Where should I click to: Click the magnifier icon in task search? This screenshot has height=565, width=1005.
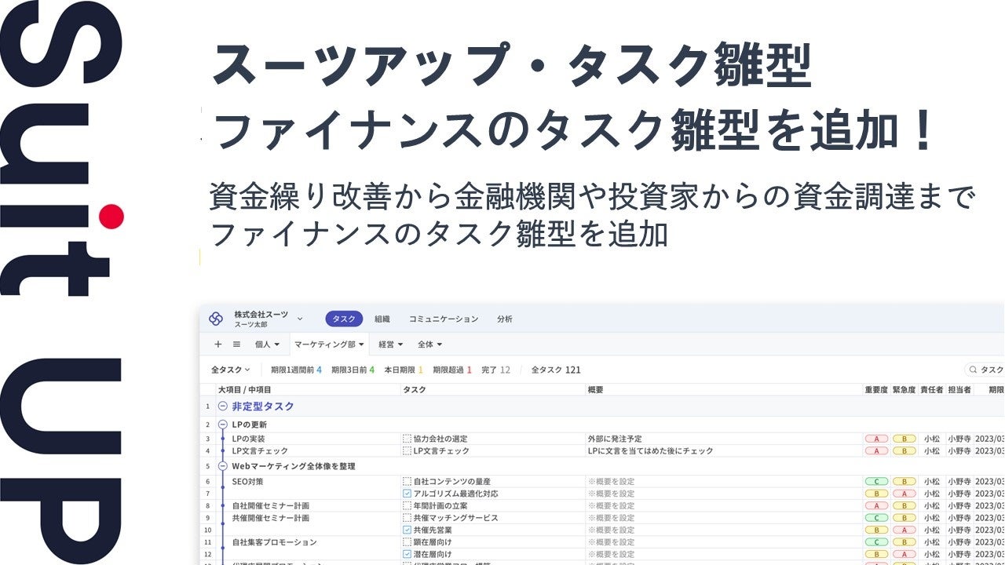973,370
